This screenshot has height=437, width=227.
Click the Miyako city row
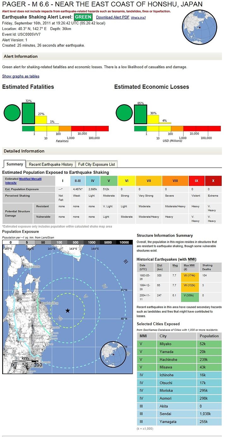pos(179,344)
